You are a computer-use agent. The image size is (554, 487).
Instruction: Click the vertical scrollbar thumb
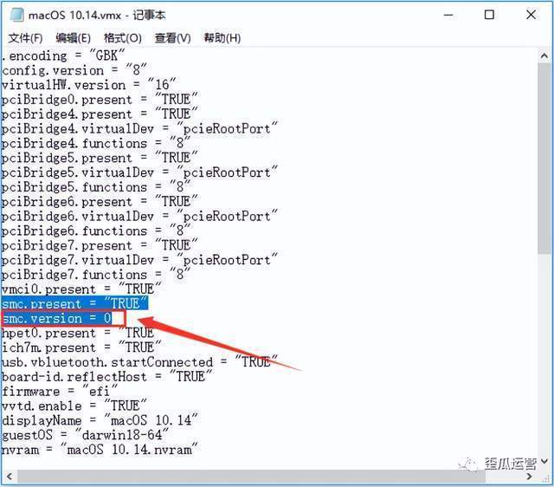tap(544, 159)
